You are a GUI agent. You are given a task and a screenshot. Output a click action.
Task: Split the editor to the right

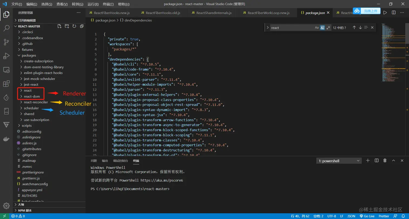394,13
